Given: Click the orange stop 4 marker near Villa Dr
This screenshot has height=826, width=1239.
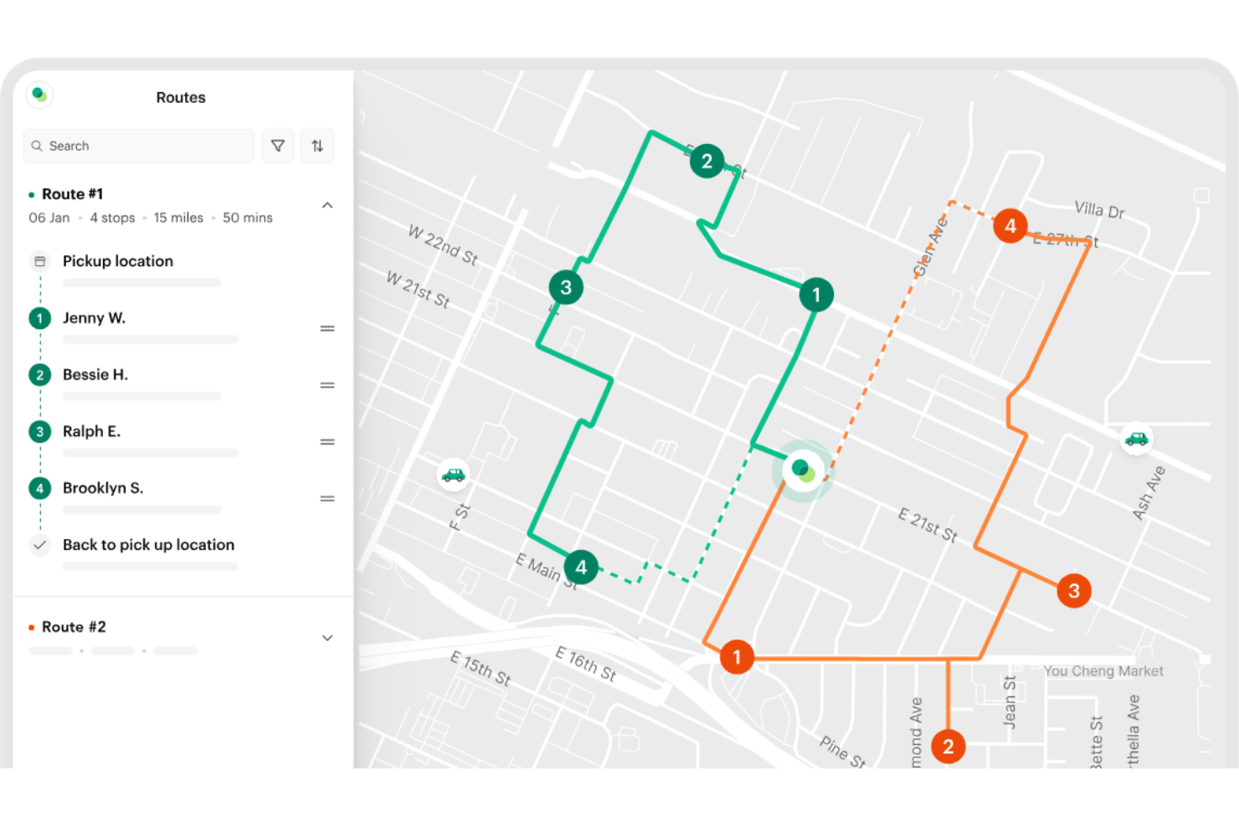Looking at the screenshot, I should click(1010, 226).
